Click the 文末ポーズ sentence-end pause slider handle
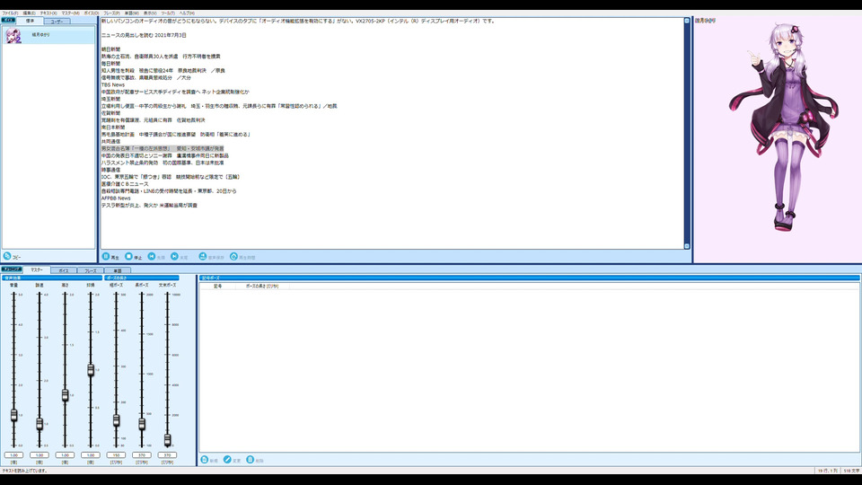Screen dimensions: 862x485 (x=168, y=439)
